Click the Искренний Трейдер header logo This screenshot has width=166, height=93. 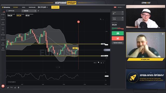(x=66, y=3)
